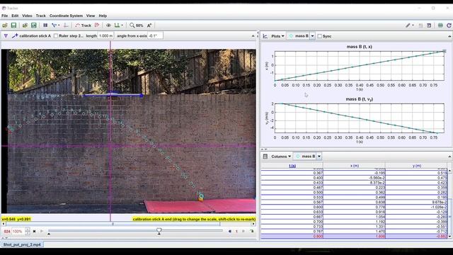Open the library browser toolbar icon

[x=25, y=25]
